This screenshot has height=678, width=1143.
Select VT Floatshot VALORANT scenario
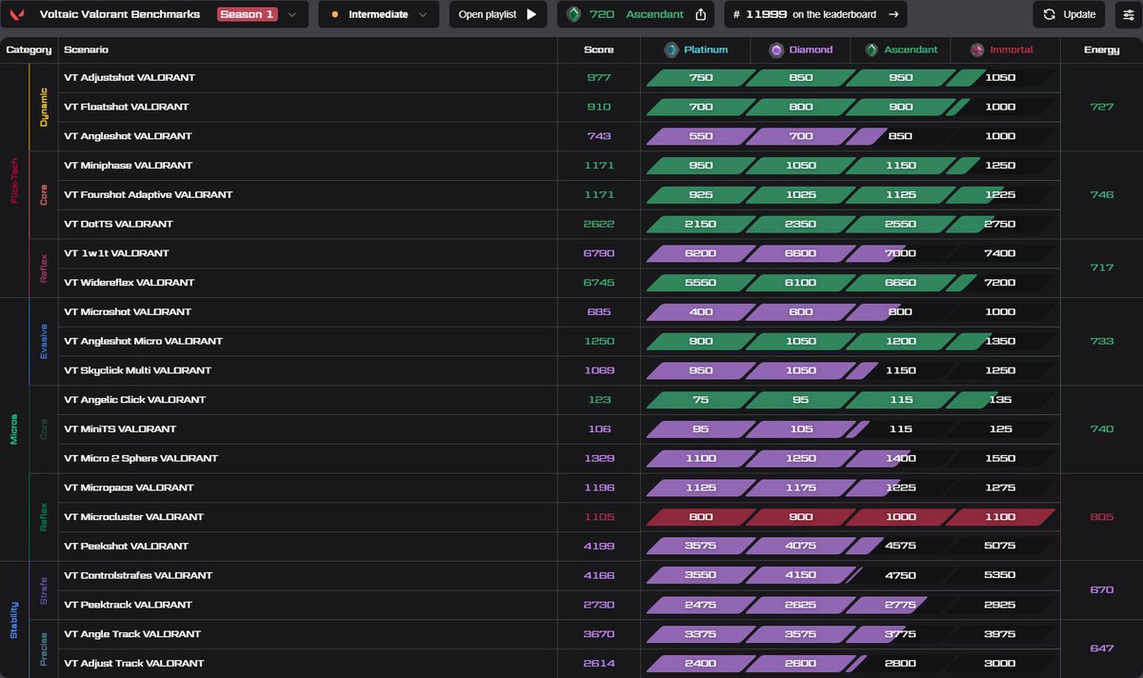[126, 107]
